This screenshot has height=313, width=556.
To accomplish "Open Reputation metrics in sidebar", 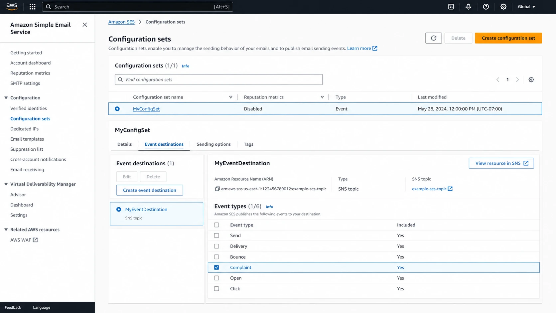I will [30, 73].
